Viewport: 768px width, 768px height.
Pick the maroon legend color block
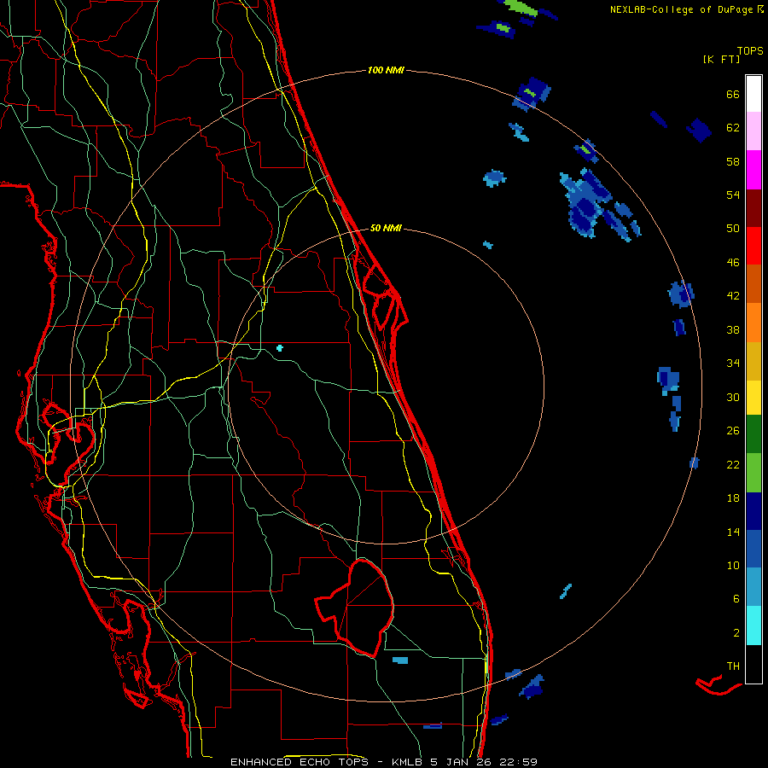coord(753,207)
